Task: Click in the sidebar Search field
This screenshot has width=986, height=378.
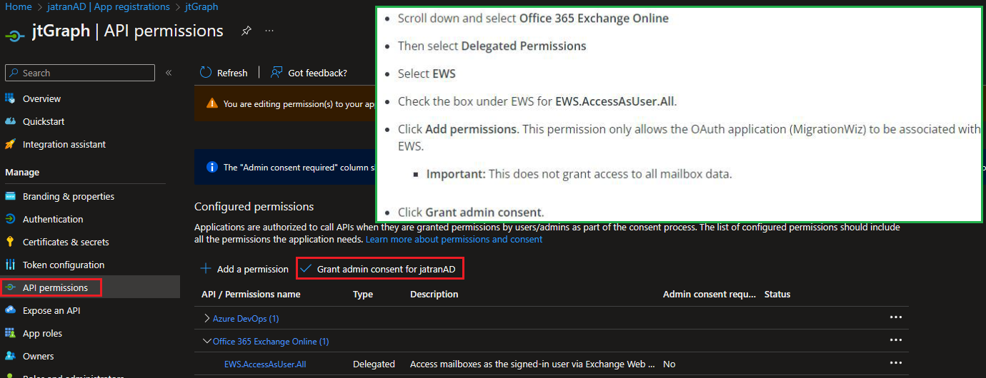Action: click(80, 73)
